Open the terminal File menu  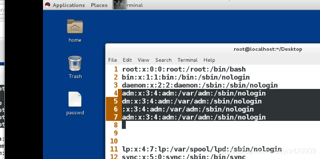[x=113, y=60]
